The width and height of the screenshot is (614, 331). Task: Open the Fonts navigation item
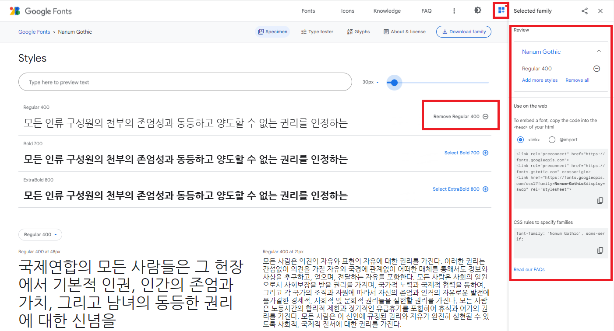pyautogui.click(x=308, y=11)
